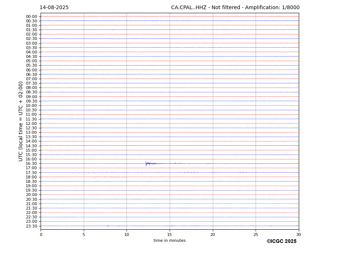Screen dimensions: 339x255
Task: Select the 00:00 row label
Action: pos(31,17)
